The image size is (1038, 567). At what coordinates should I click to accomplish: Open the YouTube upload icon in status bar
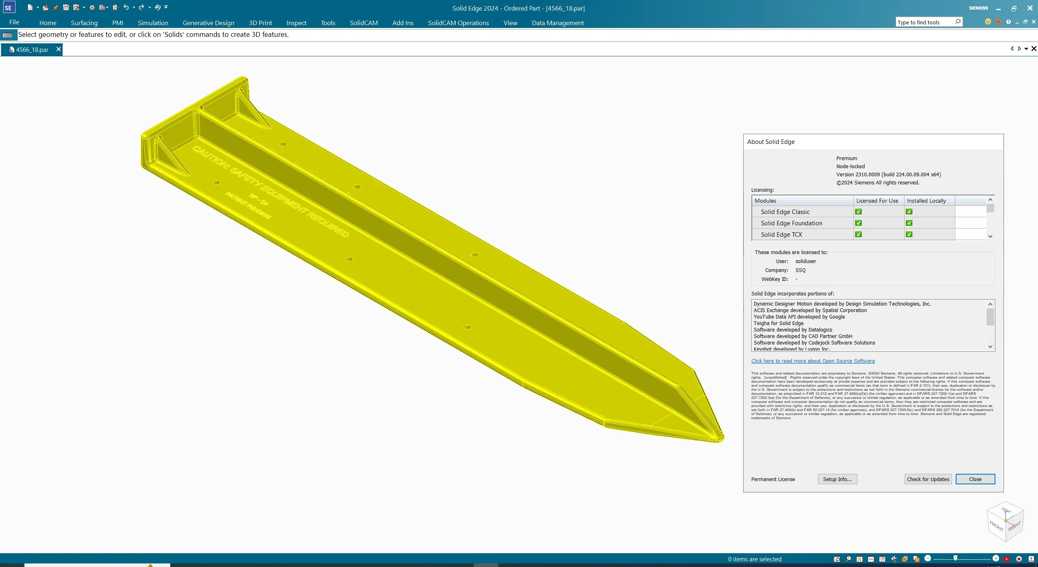[1007, 559]
